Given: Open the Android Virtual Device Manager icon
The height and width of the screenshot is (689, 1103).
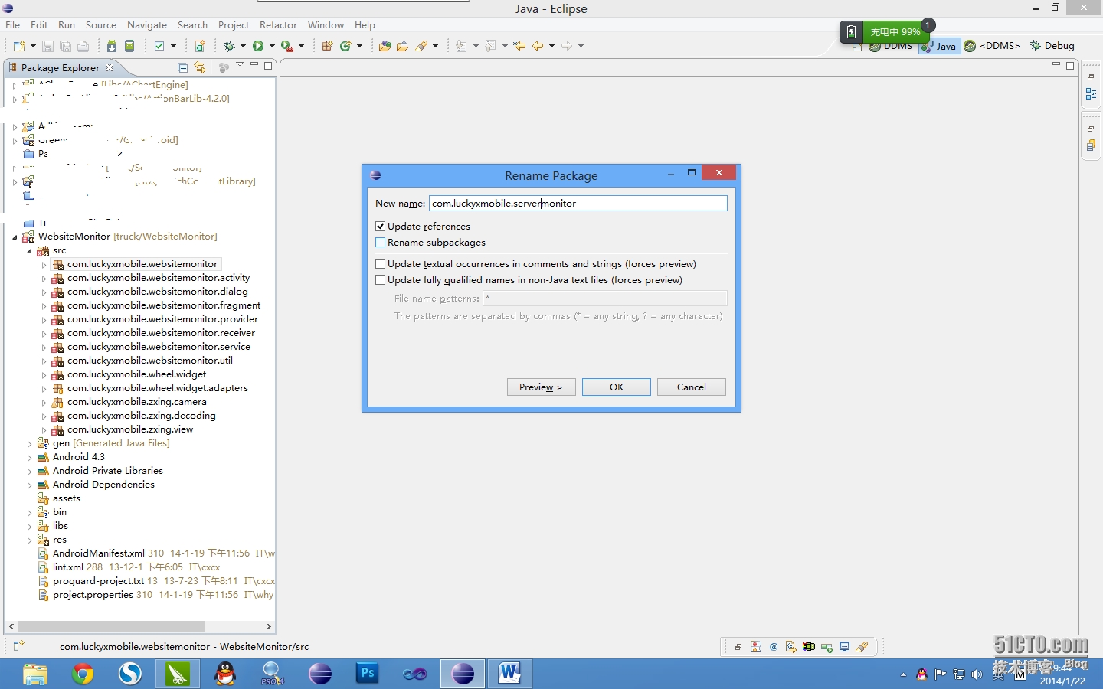Looking at the screenshot, I should click(129, 46).
